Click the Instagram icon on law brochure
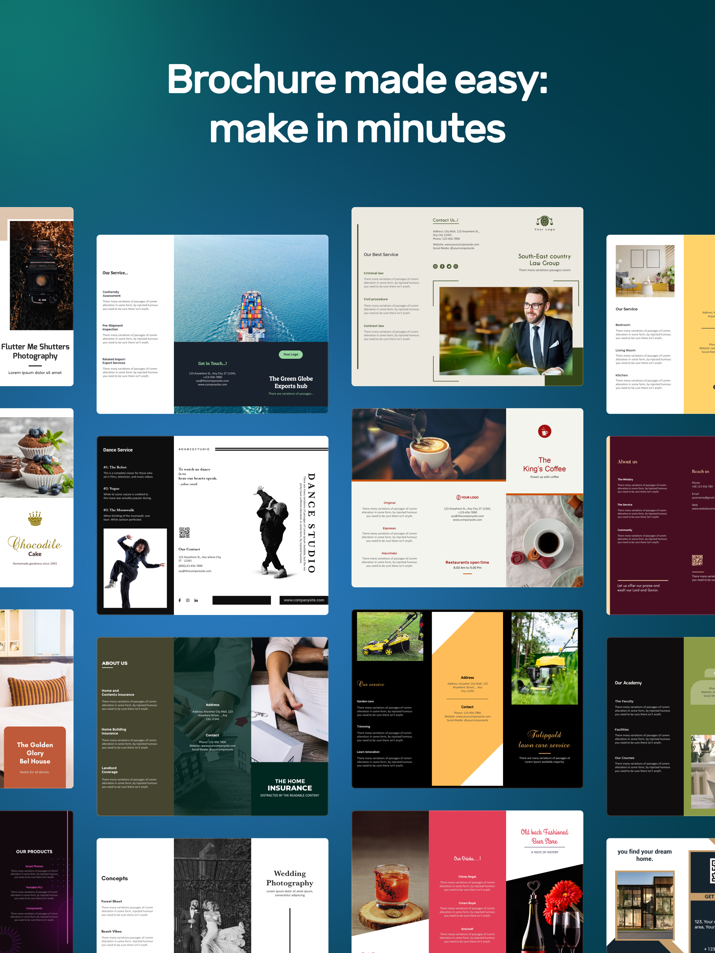This screenshot has height=953, width=715. [x=435, y=266]
